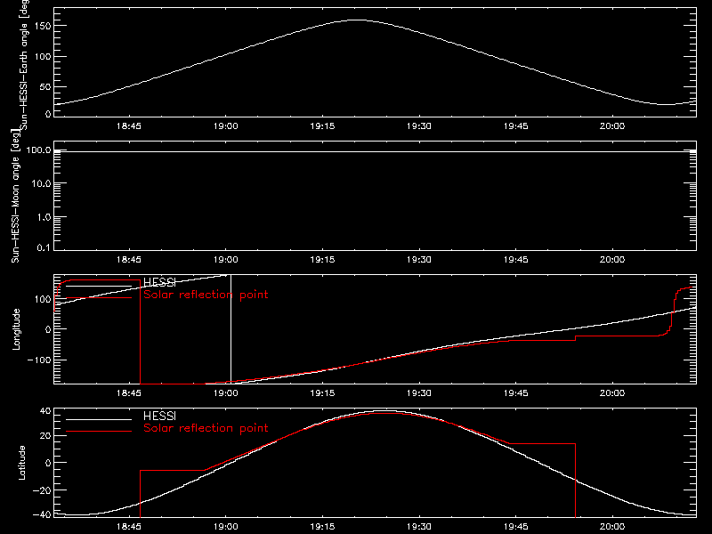Viewport: 712px width, 534px height.
Task: Click 19:45 time label under Earth angle plot
Action: pos(516,125)
